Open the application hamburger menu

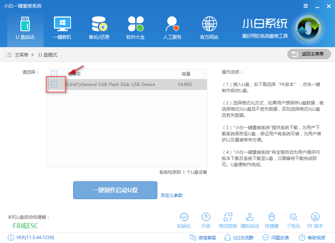pos(305,6)
